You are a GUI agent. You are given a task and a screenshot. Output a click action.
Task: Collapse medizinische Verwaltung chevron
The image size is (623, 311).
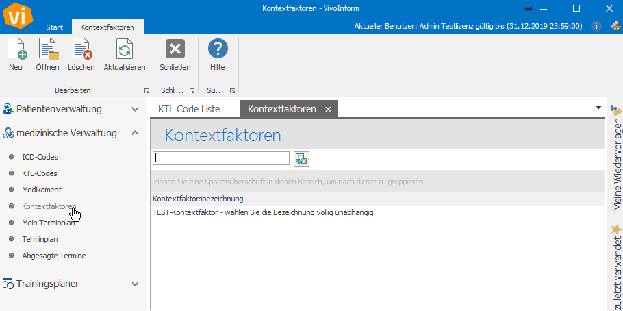(135, 133)
